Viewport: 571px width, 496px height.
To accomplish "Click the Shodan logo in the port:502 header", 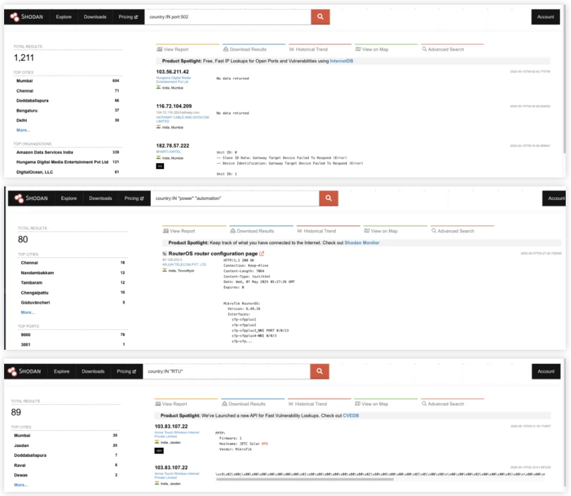I will click(26, 17).
